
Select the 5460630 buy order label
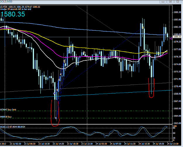tap(6, 117)
